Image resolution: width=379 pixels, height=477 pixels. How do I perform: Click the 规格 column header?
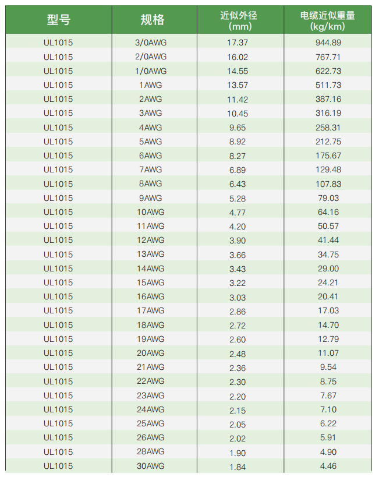[x=152, y=20]
